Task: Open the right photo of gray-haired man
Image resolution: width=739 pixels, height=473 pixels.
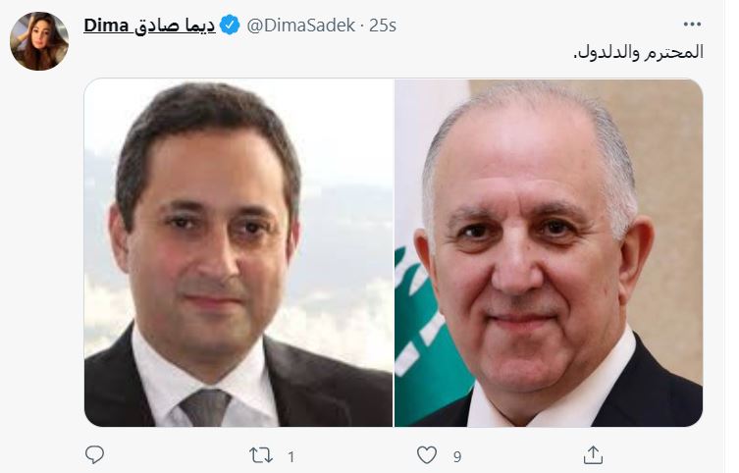Action: pos(549,252)
